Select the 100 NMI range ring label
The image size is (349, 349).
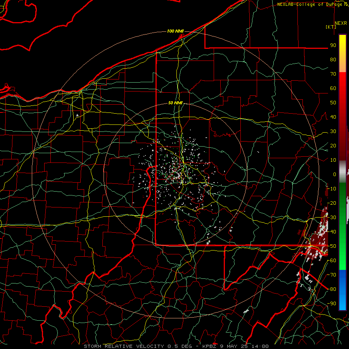175,31
